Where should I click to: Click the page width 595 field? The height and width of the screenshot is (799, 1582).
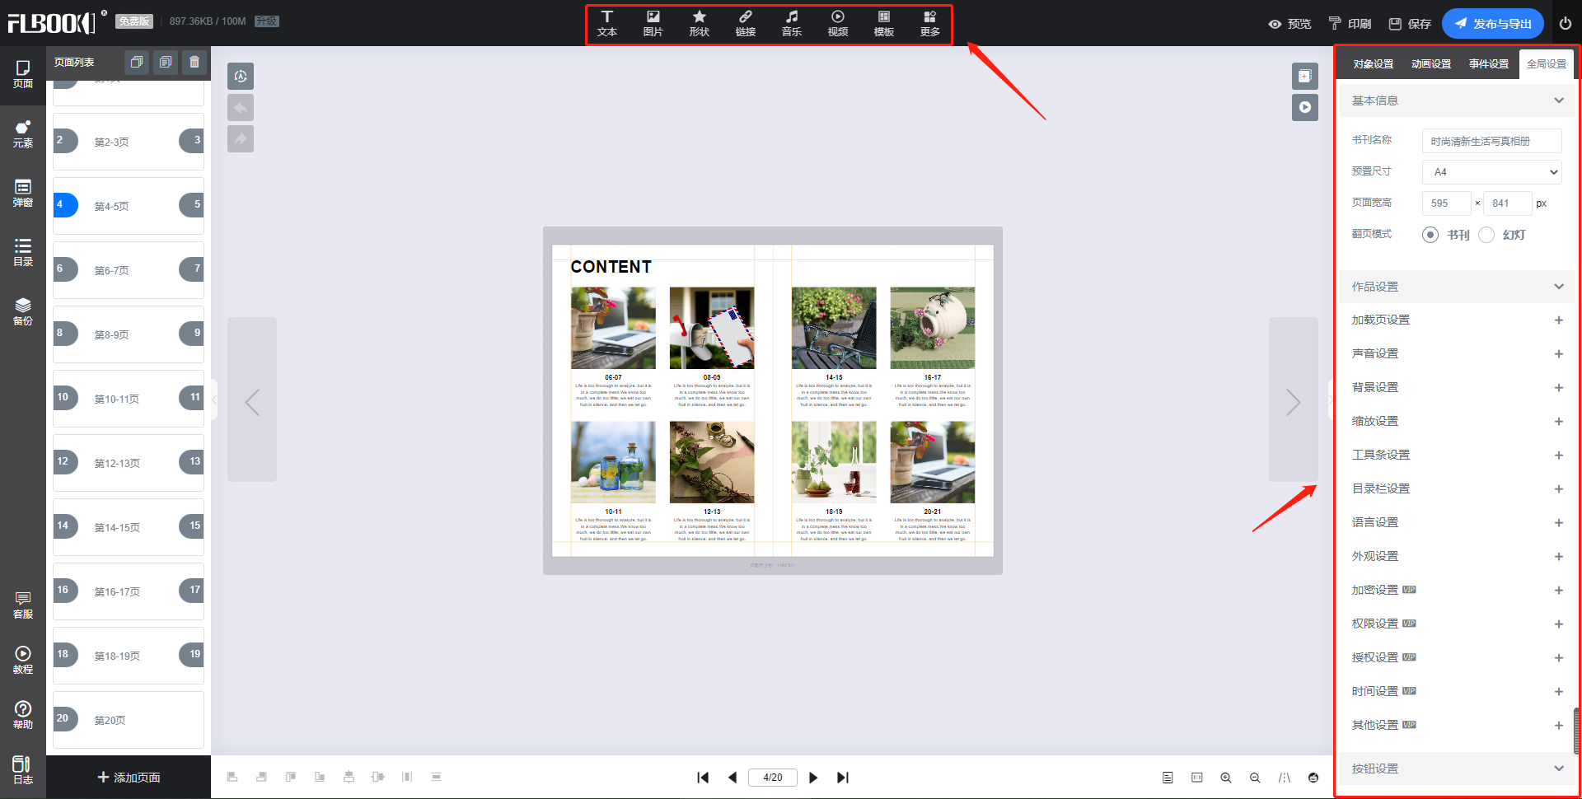1446,203
